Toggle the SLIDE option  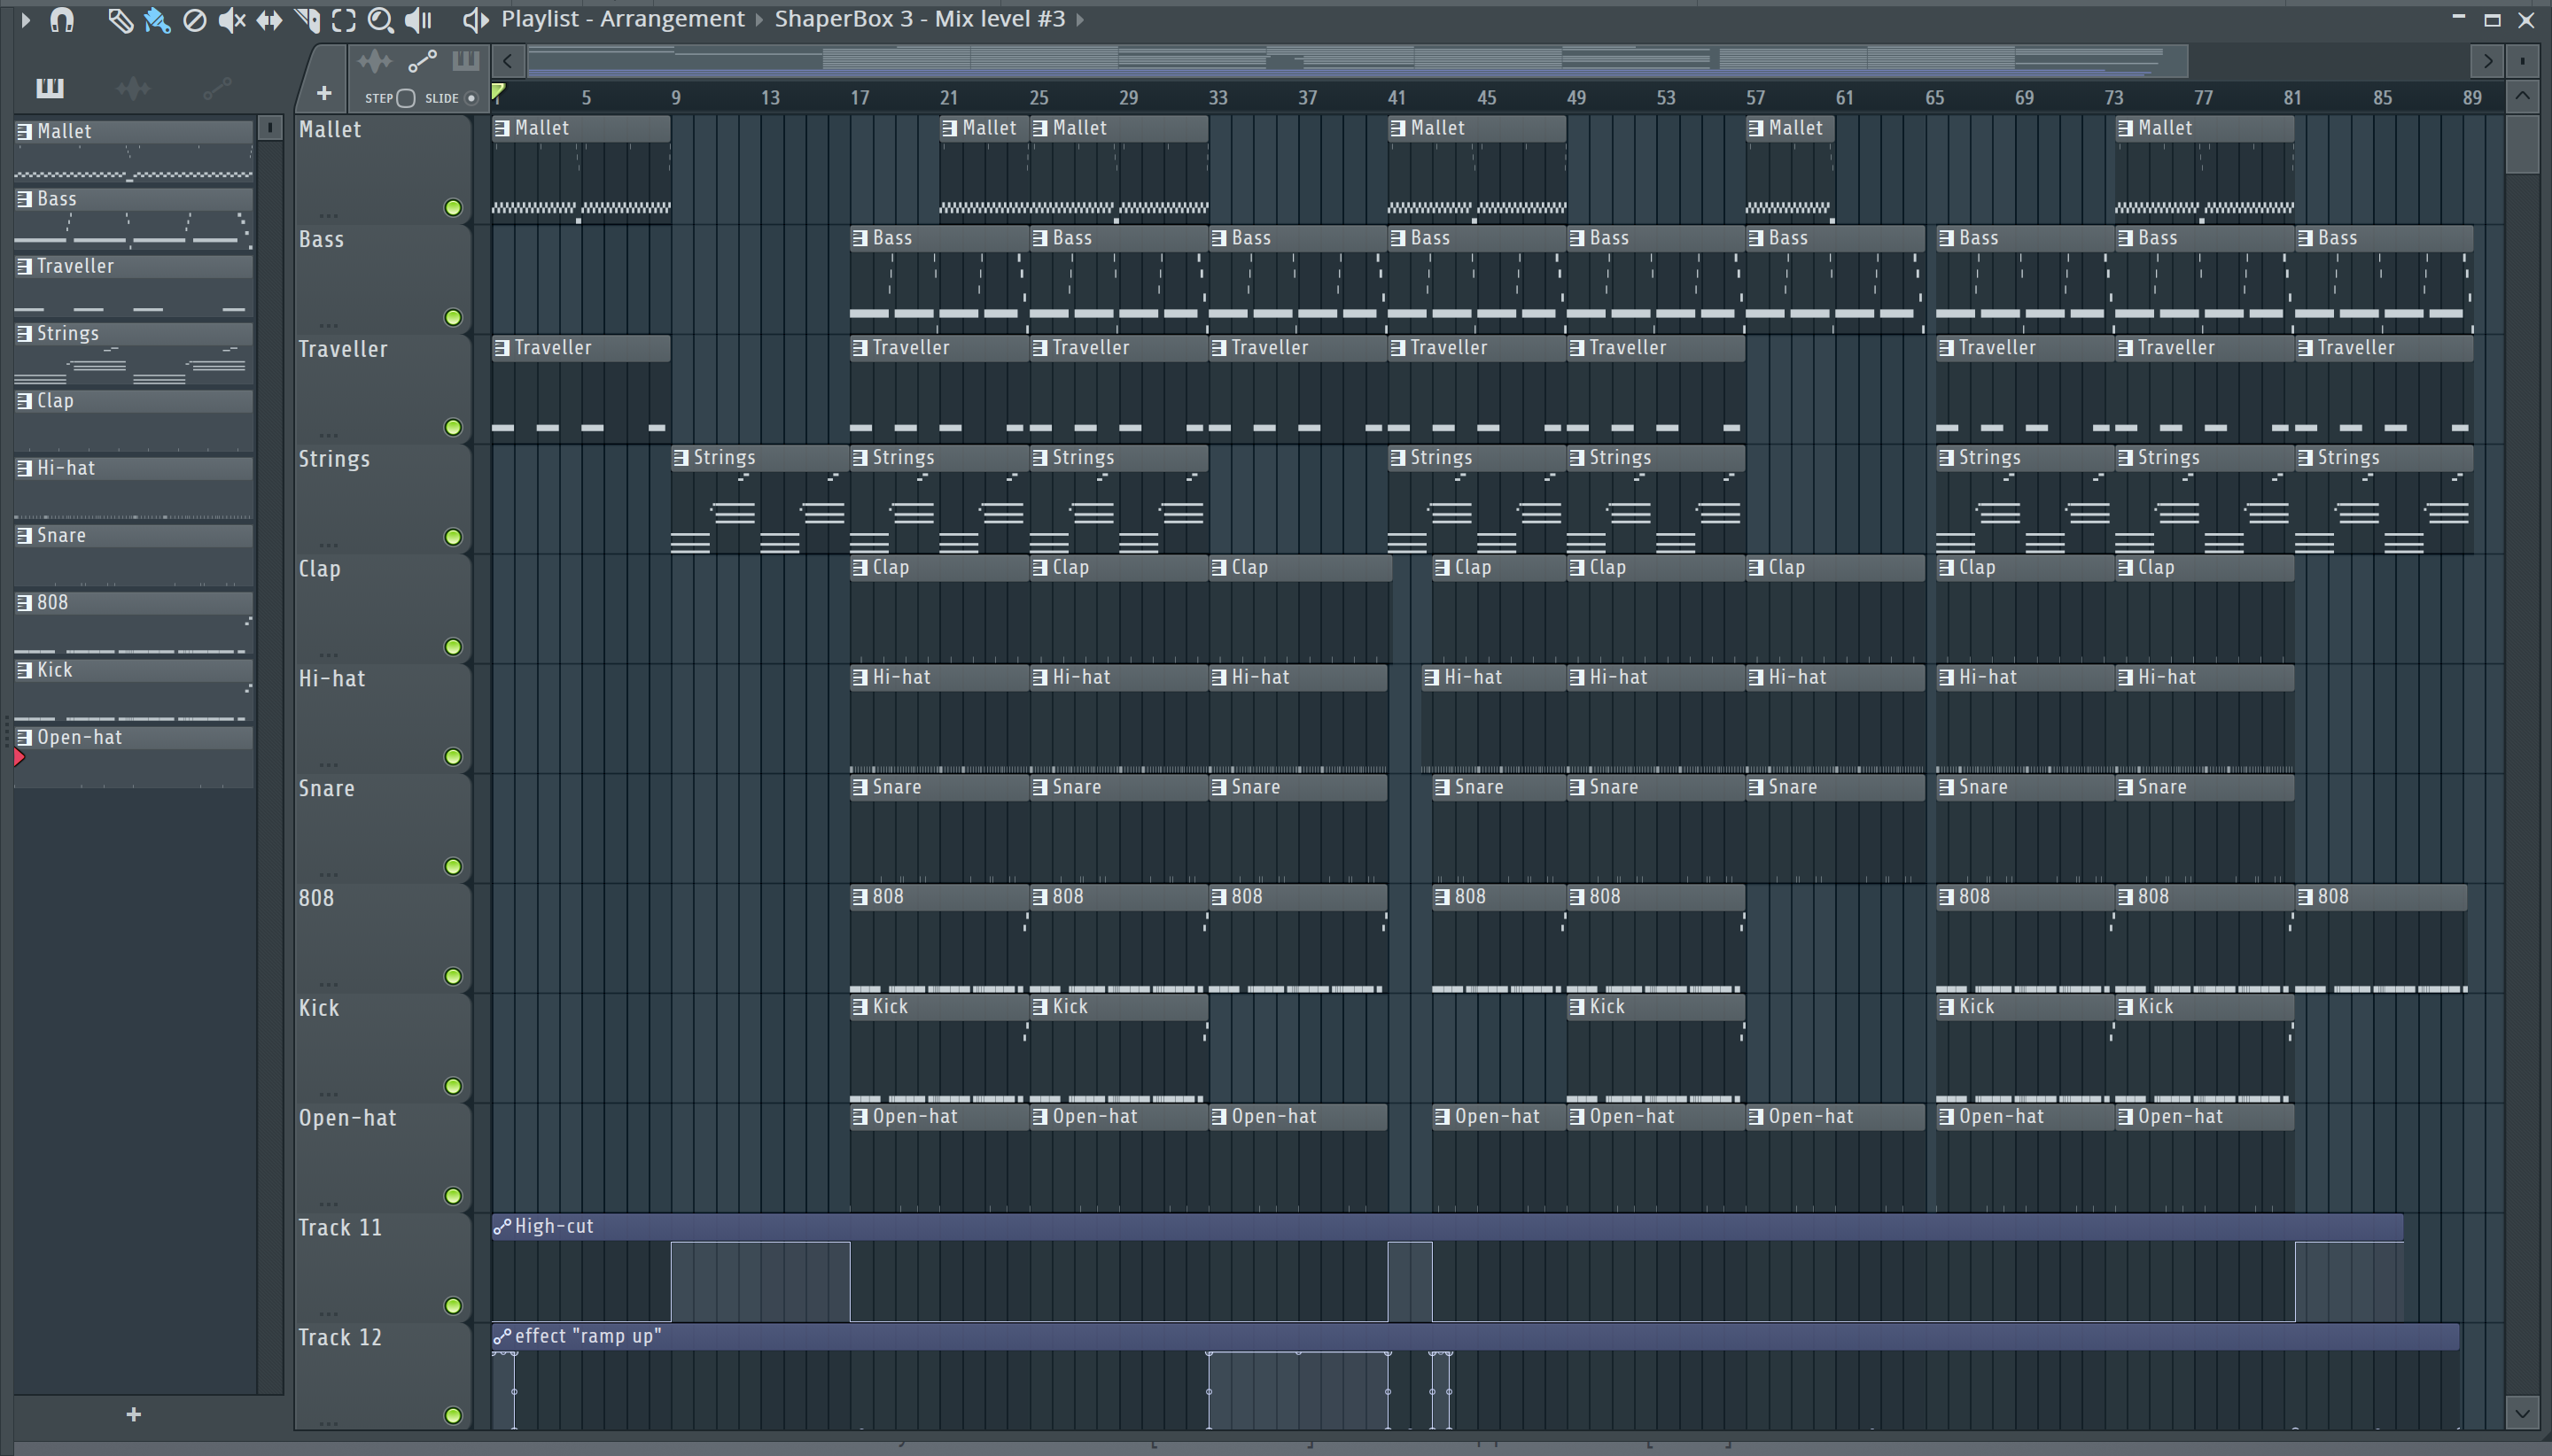[x=471, y=98]
